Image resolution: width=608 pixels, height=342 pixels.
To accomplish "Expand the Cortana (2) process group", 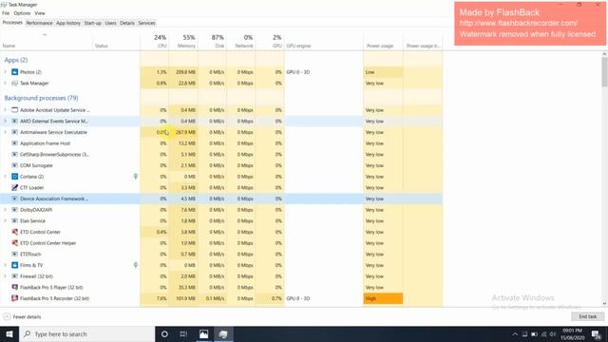I will [6, 177].
